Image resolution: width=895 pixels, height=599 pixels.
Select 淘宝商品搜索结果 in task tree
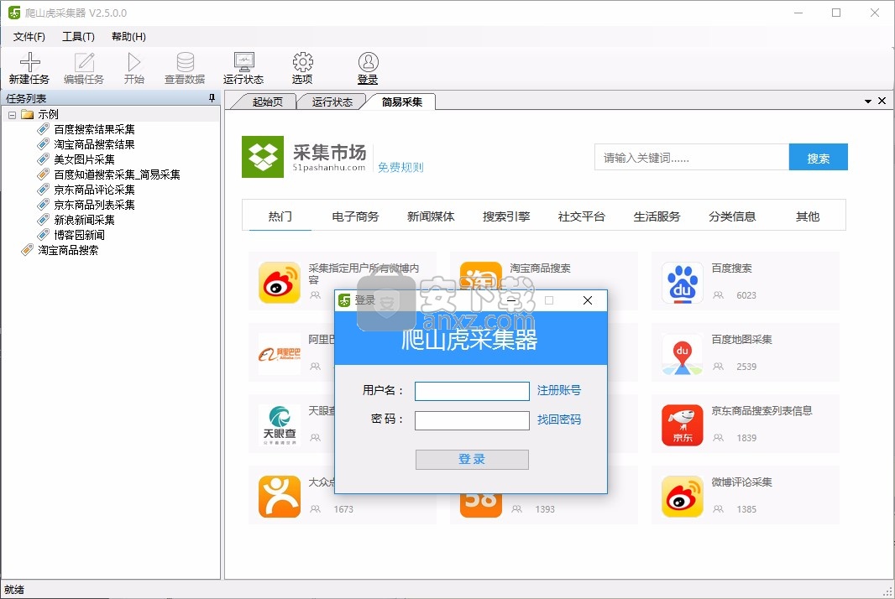coord(94,144)
